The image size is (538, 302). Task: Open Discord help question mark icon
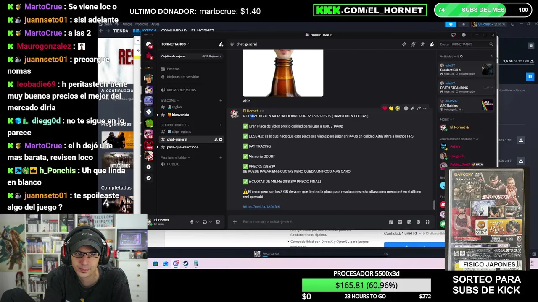(x=464, y=35)
